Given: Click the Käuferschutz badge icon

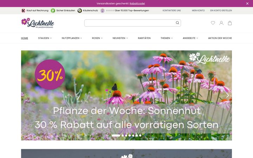Looking at the screenshot, I should [x=79, y=11].
